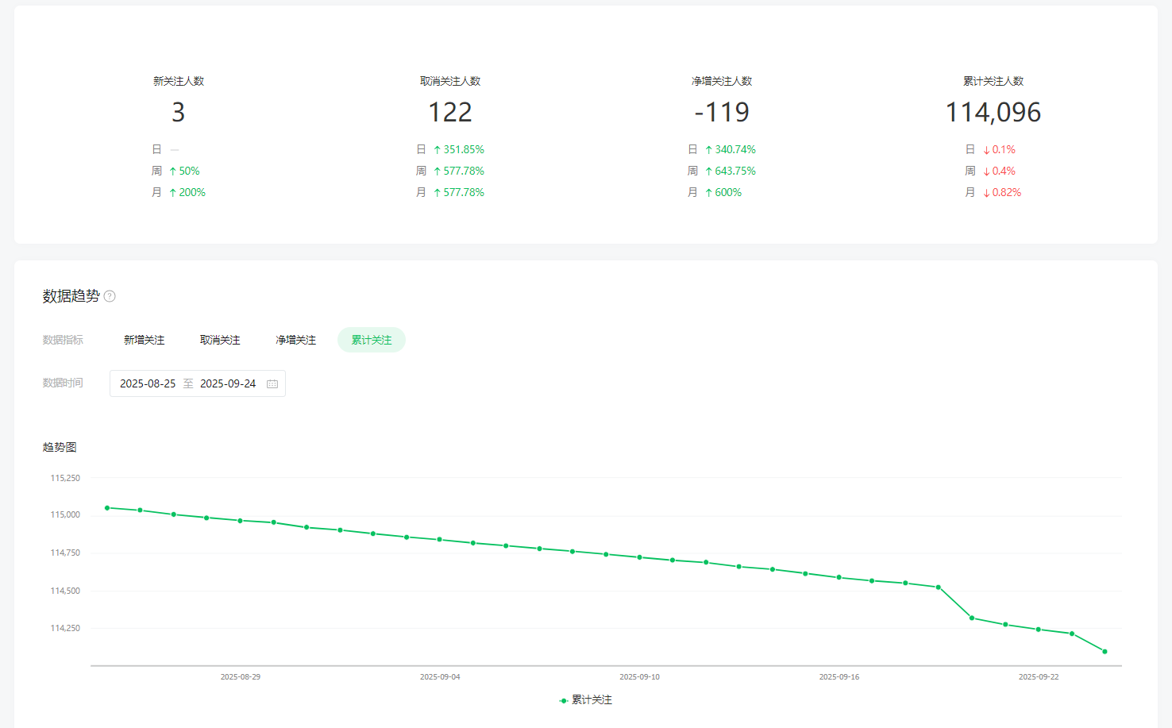Select the last data point on the trend line
This screenshot has width=1172, height=728.
(1105, 652)
